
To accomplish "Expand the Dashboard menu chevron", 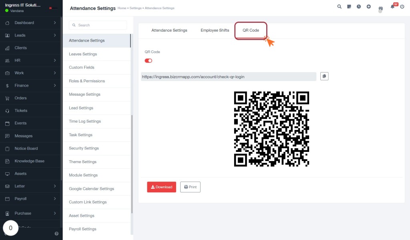I will pos(54,22).
